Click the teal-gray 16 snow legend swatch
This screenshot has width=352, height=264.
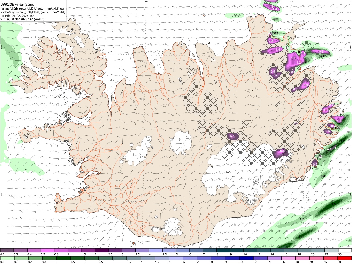point(291,250)
